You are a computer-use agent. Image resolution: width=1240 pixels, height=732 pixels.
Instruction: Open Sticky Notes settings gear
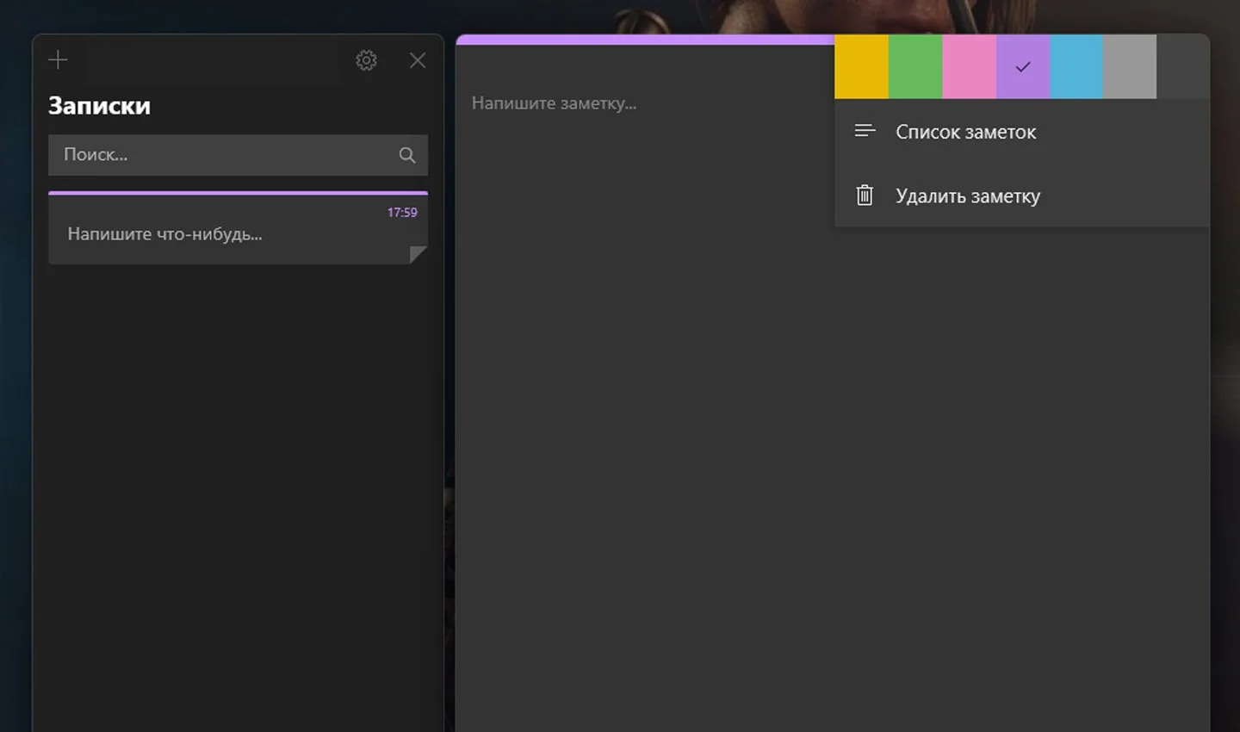tap(366, 60)
